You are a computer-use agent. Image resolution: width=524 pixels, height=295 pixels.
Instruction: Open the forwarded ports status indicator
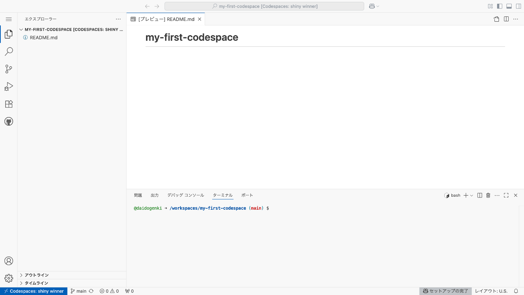tap(129, 291)
